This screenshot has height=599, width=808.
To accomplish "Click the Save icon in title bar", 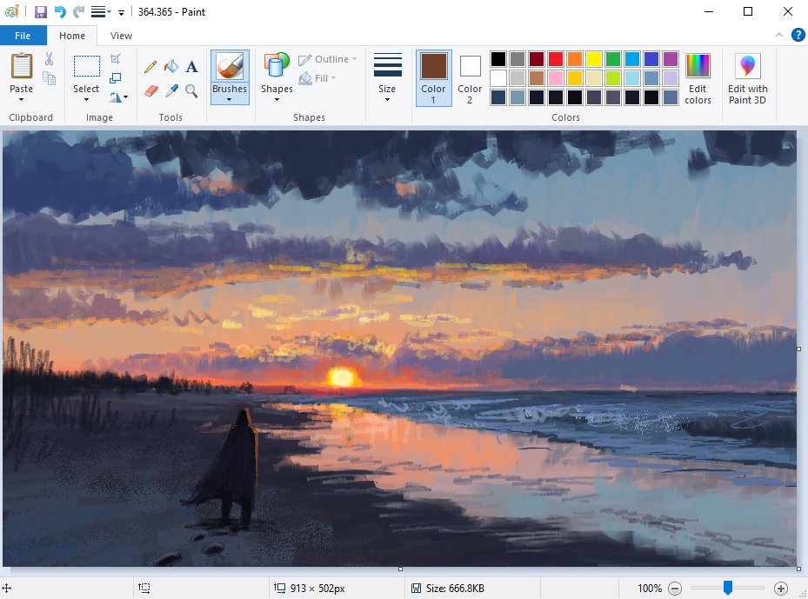I will pyautogui.click(x=41, y=12).
